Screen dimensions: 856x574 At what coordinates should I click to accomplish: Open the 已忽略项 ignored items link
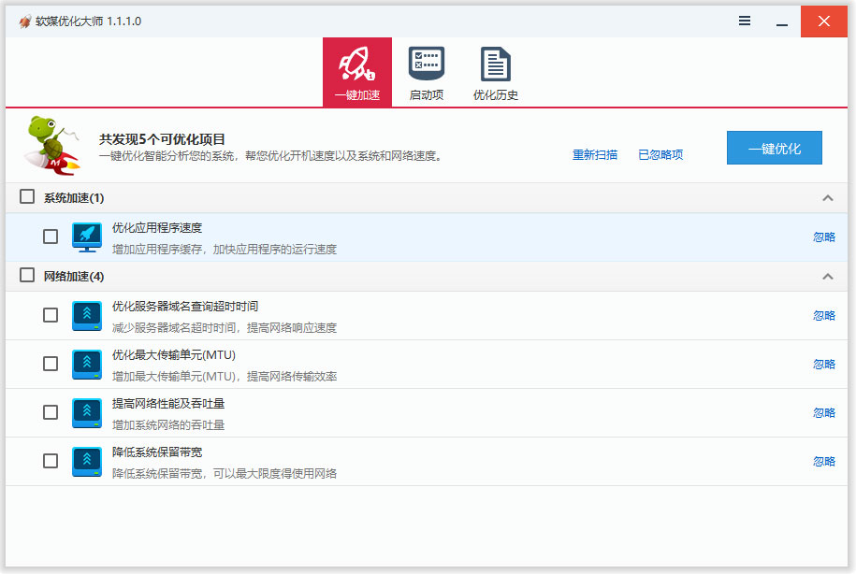point(660,155)
